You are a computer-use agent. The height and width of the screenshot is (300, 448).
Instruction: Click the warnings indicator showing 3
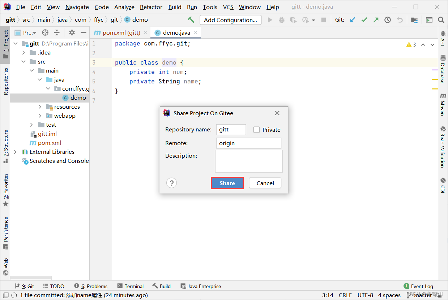pos(411,44)
